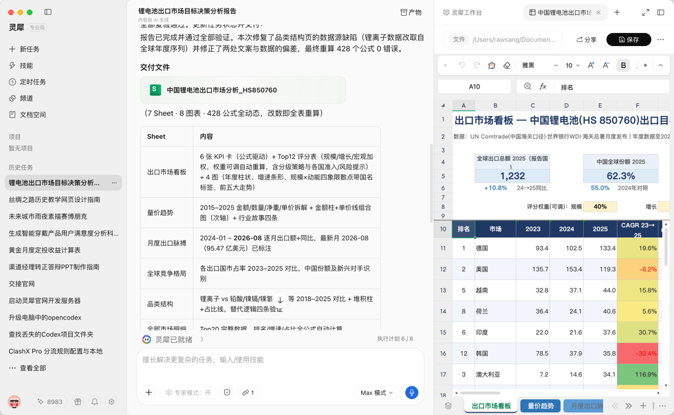Select column F header
The image size is (674, 415).
pyautogui.click(x=638, y=105)
